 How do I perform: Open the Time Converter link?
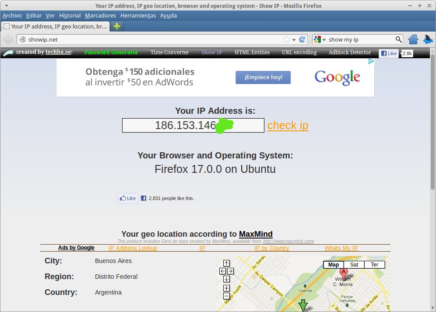pyautogui.click(x=169, y=52)
